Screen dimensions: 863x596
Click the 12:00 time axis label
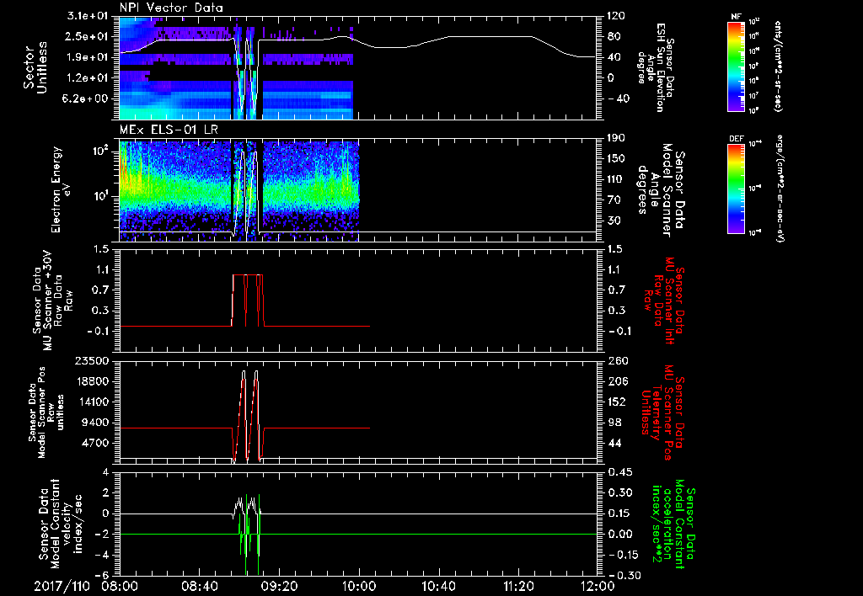pos(598,586)
